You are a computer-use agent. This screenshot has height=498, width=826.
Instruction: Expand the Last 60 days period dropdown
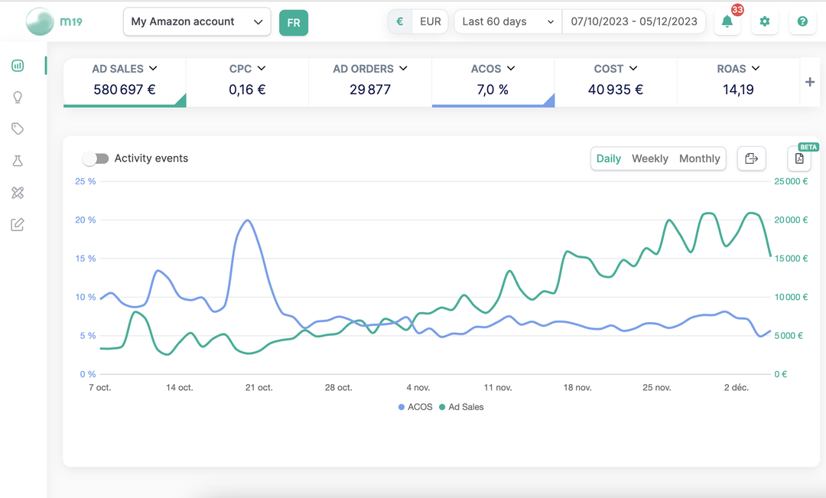click(x=508, y=21)
